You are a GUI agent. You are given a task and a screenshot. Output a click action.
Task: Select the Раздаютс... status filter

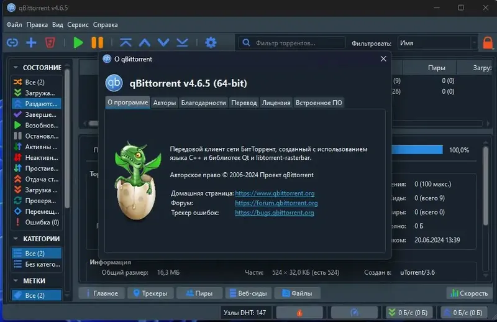pos(37,104)
